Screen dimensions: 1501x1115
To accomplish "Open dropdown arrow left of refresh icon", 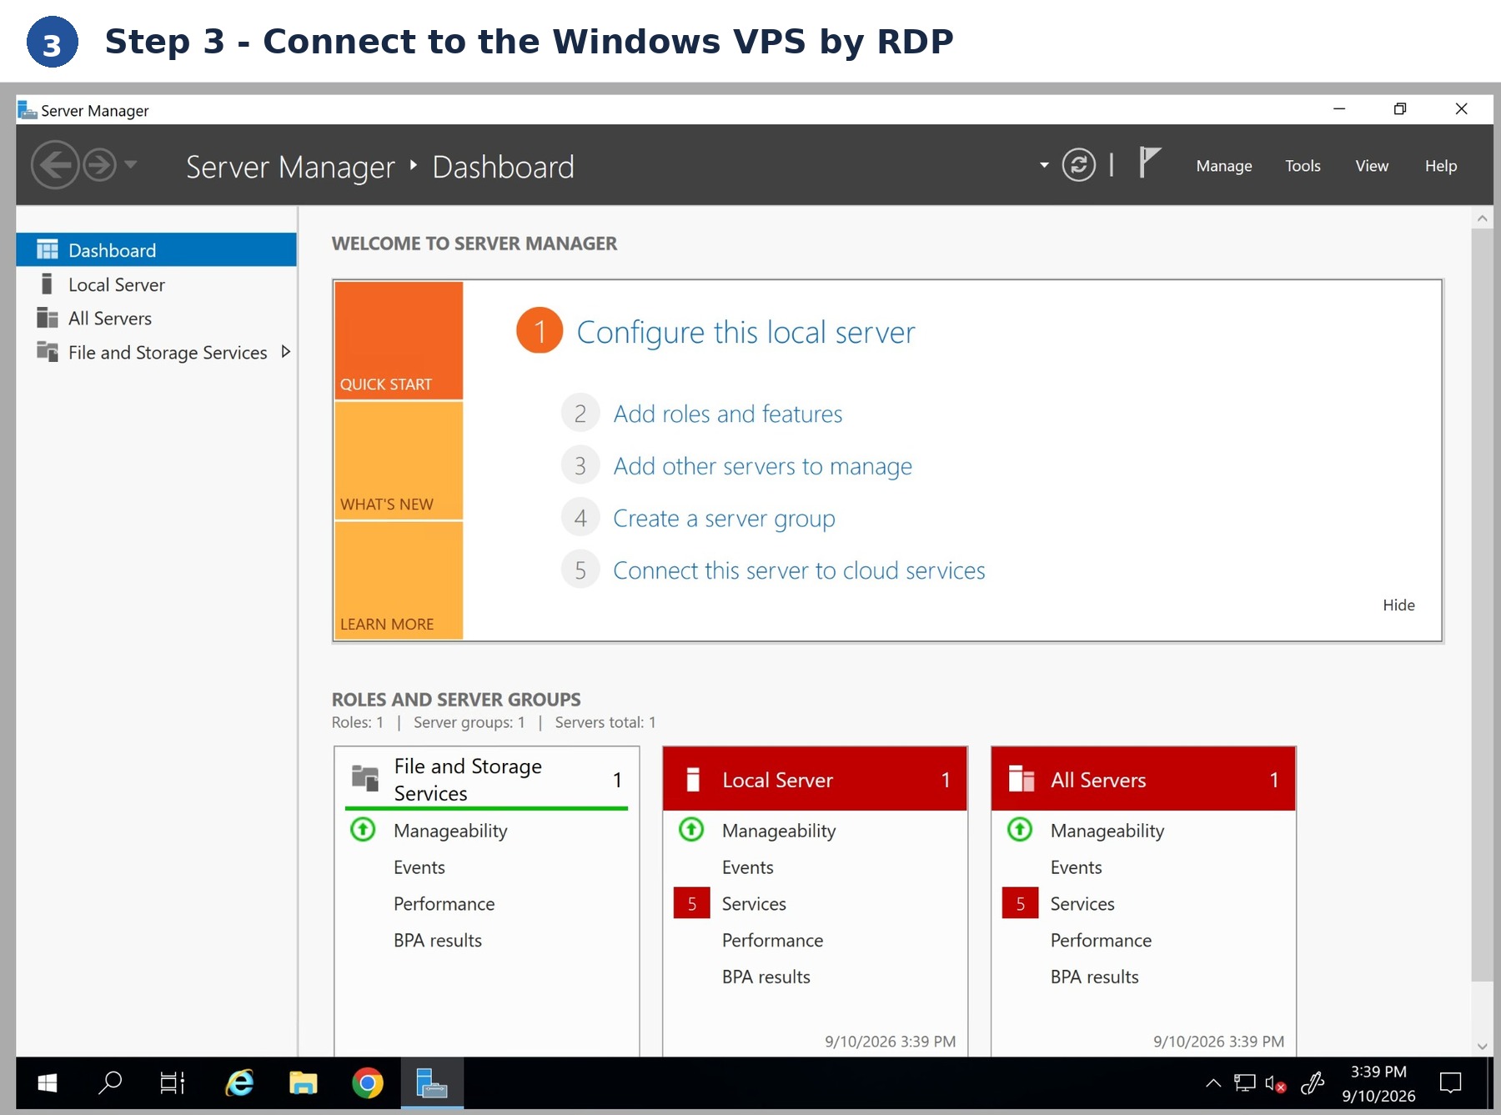I will [x=1044, y=165].
